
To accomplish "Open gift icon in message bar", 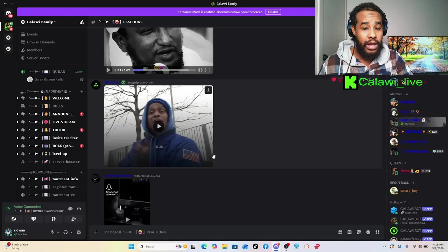I will 340,232.
